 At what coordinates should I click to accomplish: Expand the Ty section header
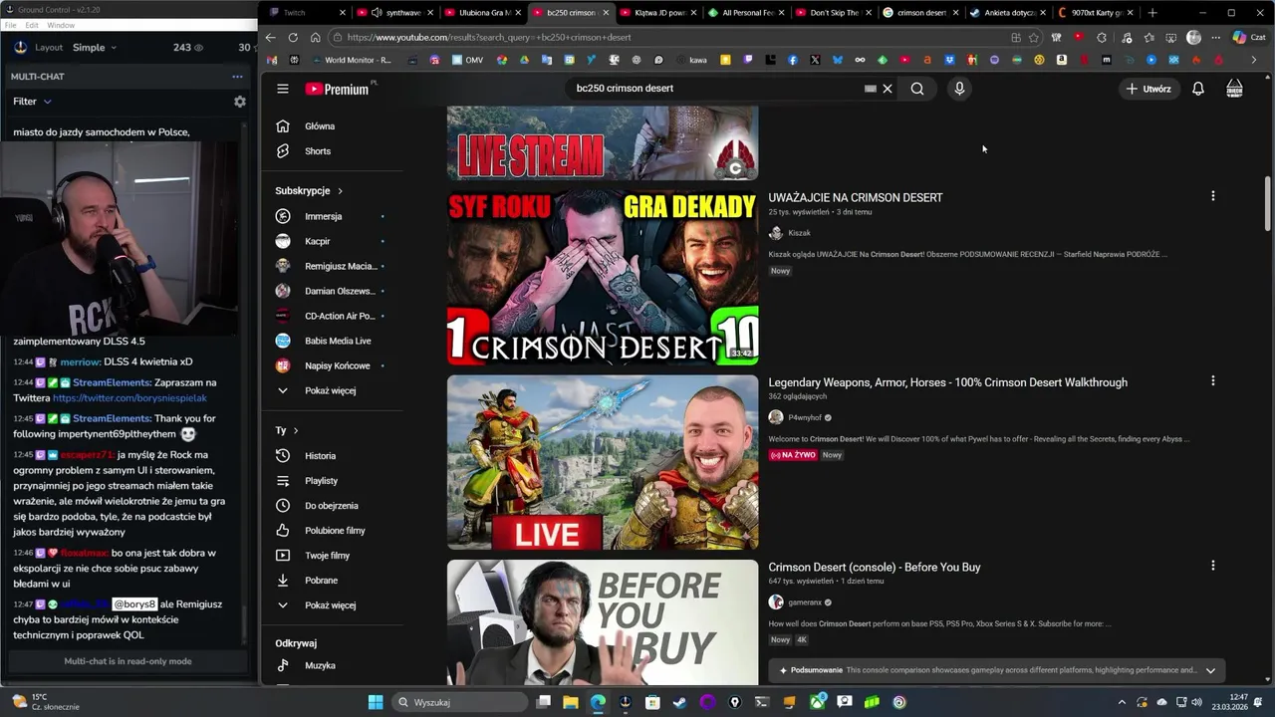coord(287,430)
